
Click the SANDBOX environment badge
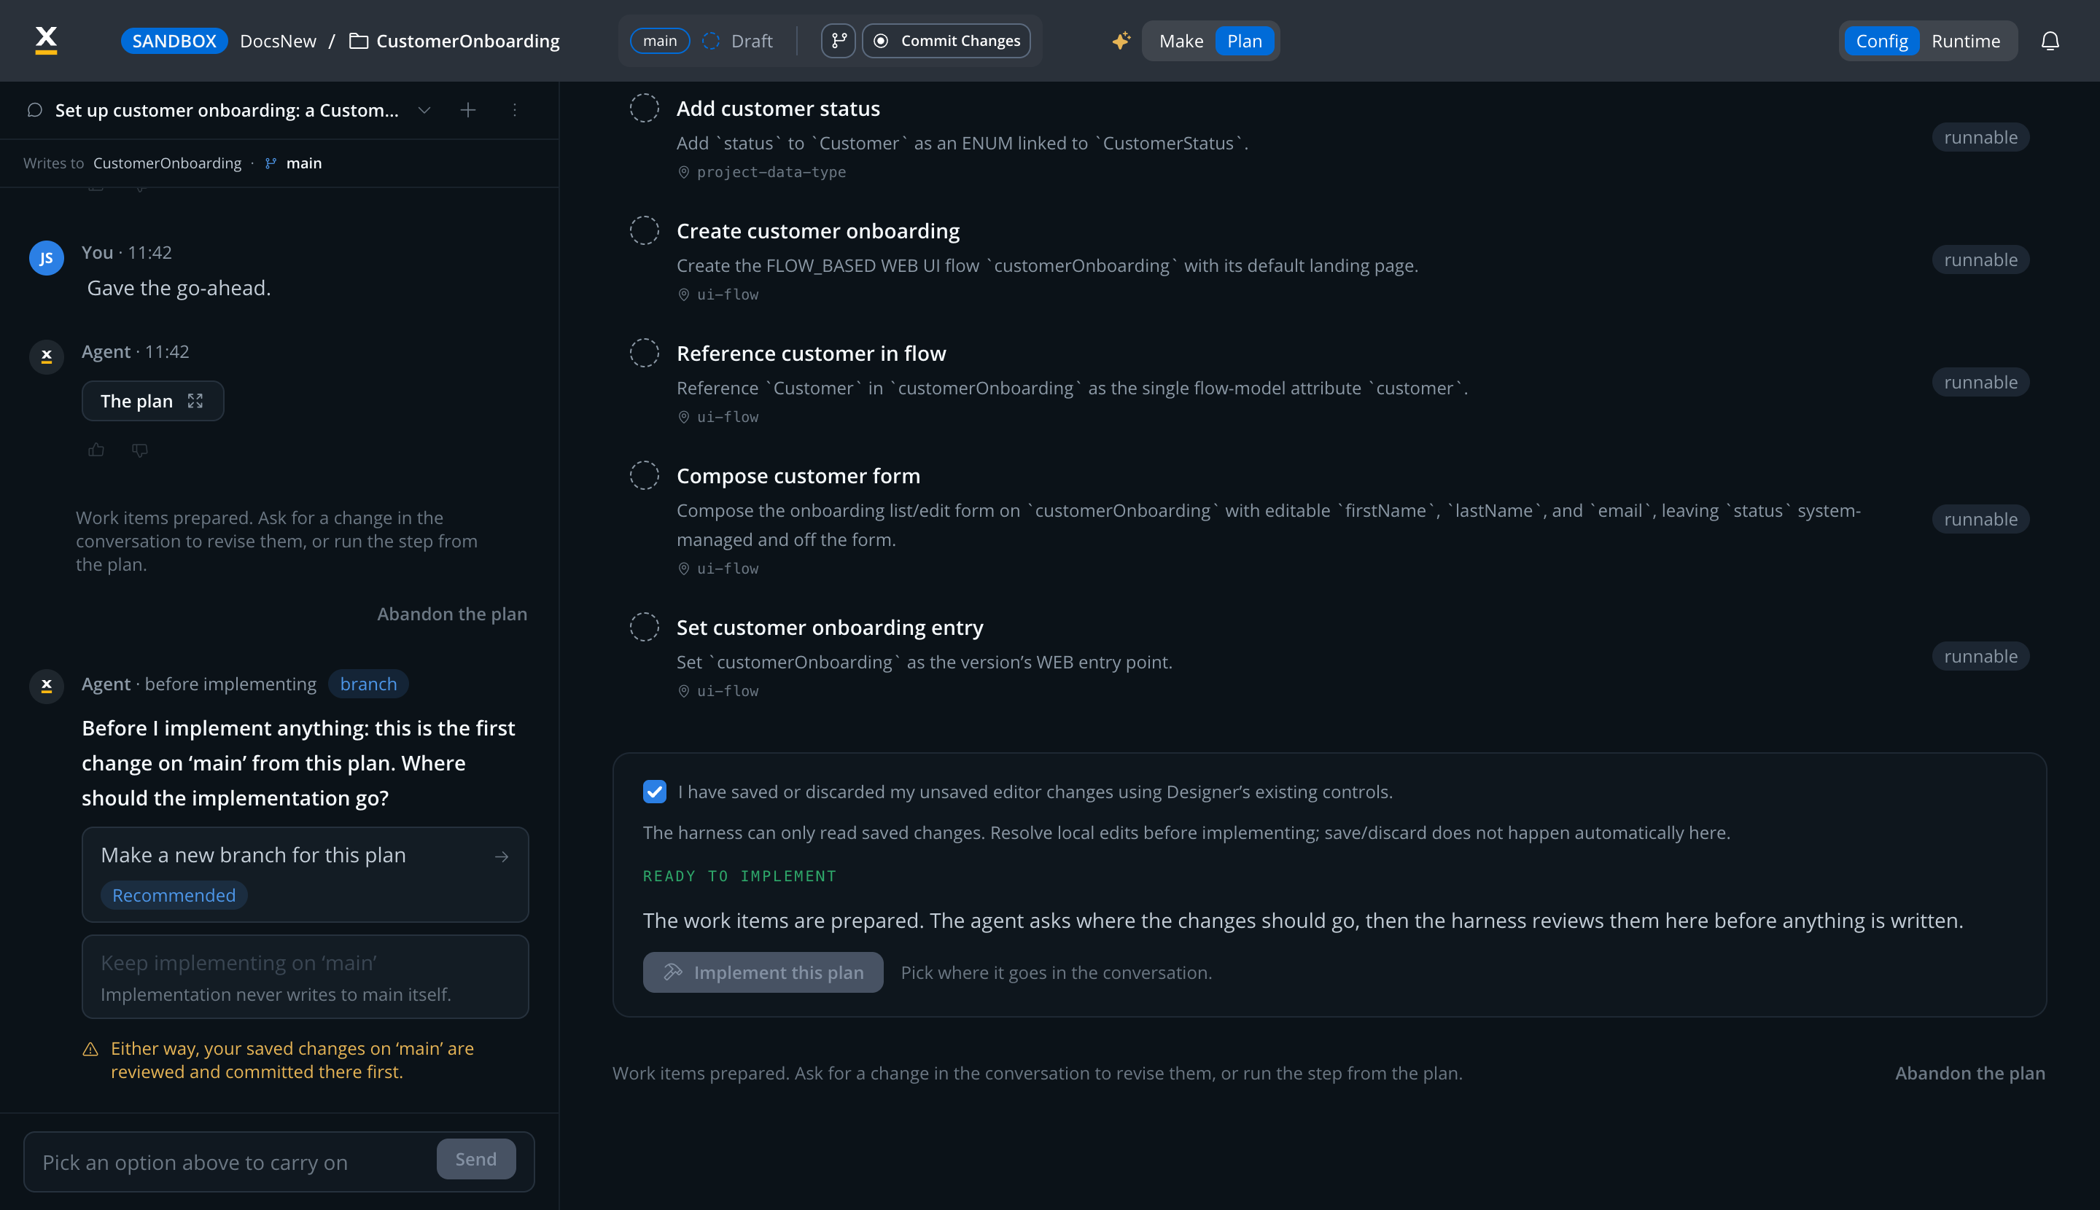174,41
